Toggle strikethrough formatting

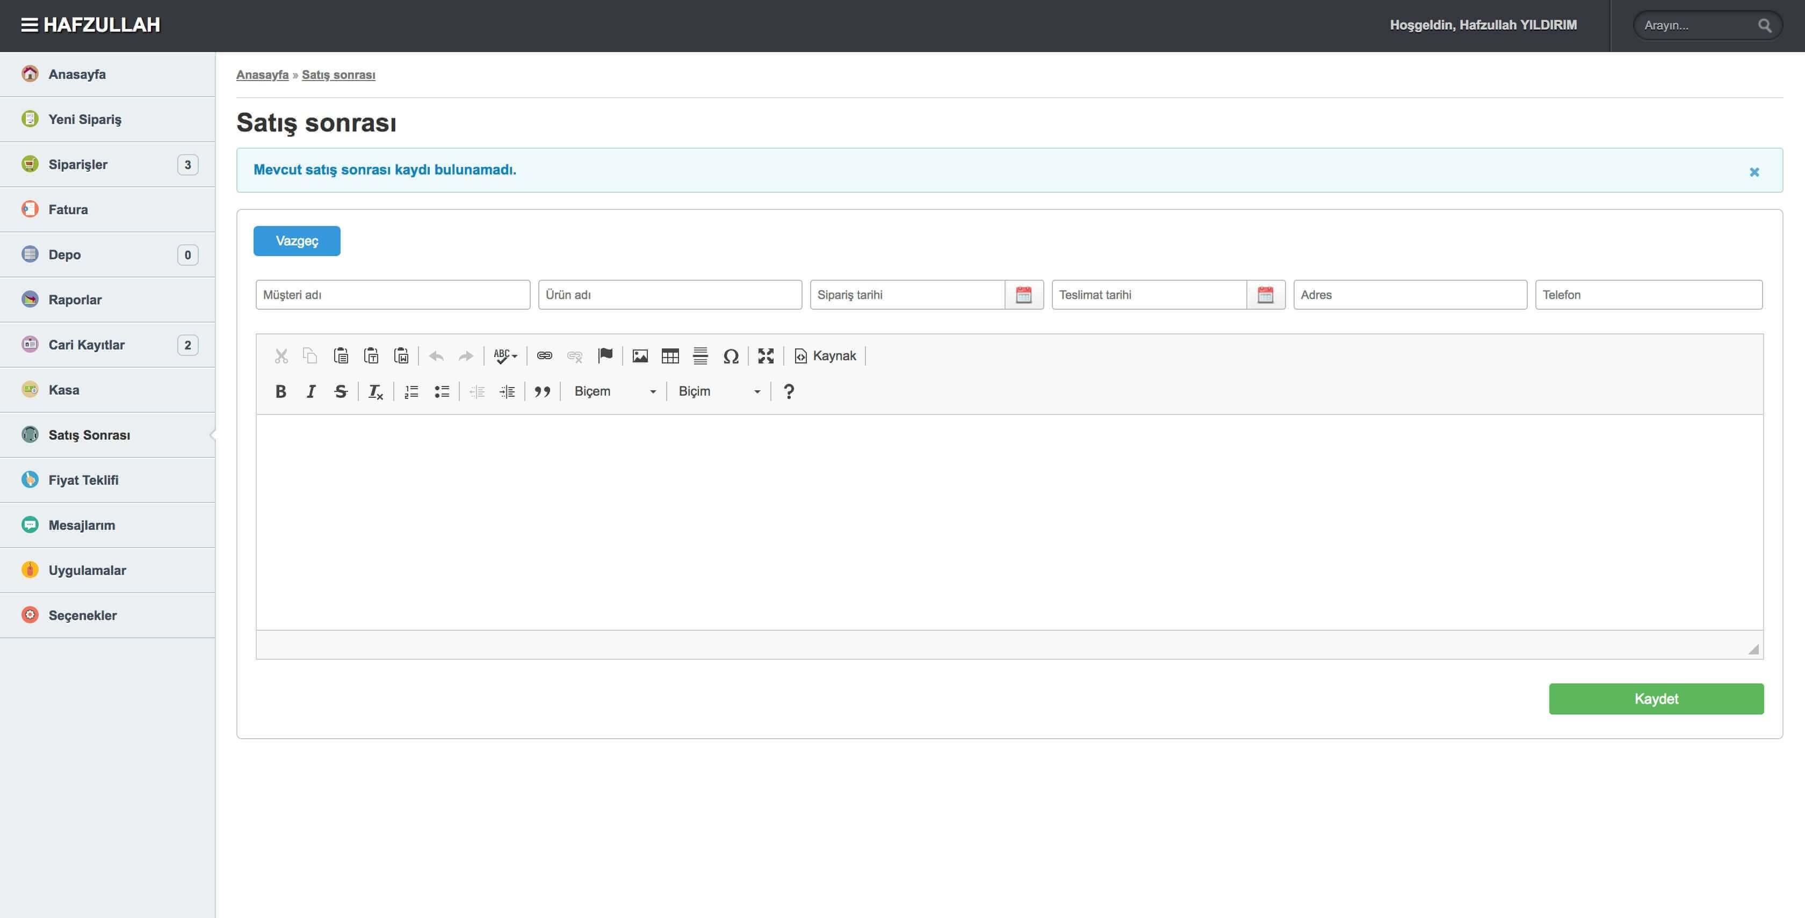pyautogui.click(x=341, y=391)
